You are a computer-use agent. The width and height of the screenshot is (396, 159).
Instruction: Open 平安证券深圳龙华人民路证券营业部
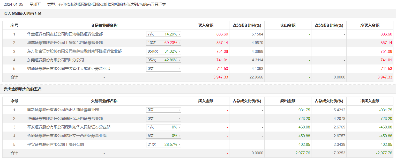coord(69,127)
